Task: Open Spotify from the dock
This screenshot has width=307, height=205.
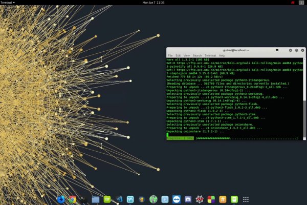Action: click(107, 199)
